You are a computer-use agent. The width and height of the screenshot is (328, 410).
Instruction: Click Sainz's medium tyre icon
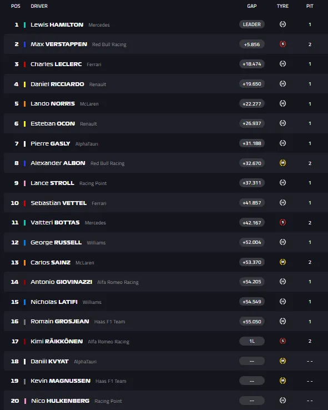point(282,262)
